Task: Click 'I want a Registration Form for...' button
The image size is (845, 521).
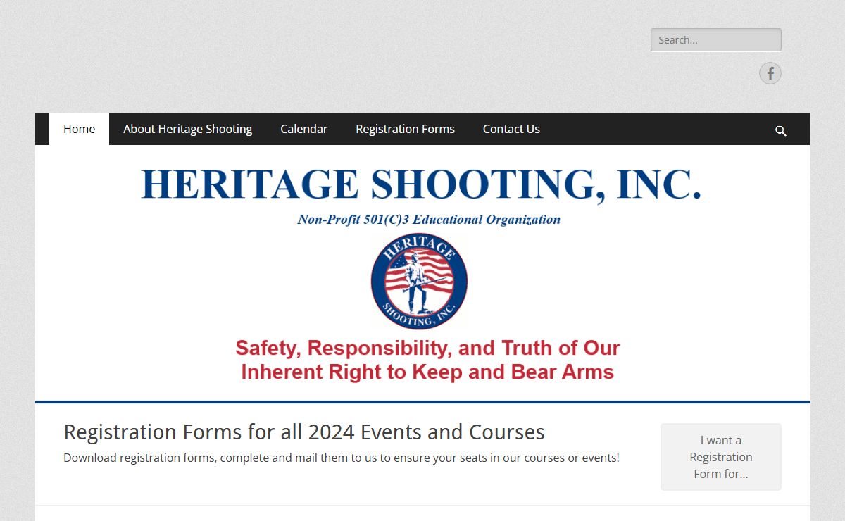Action: (721, 457)
